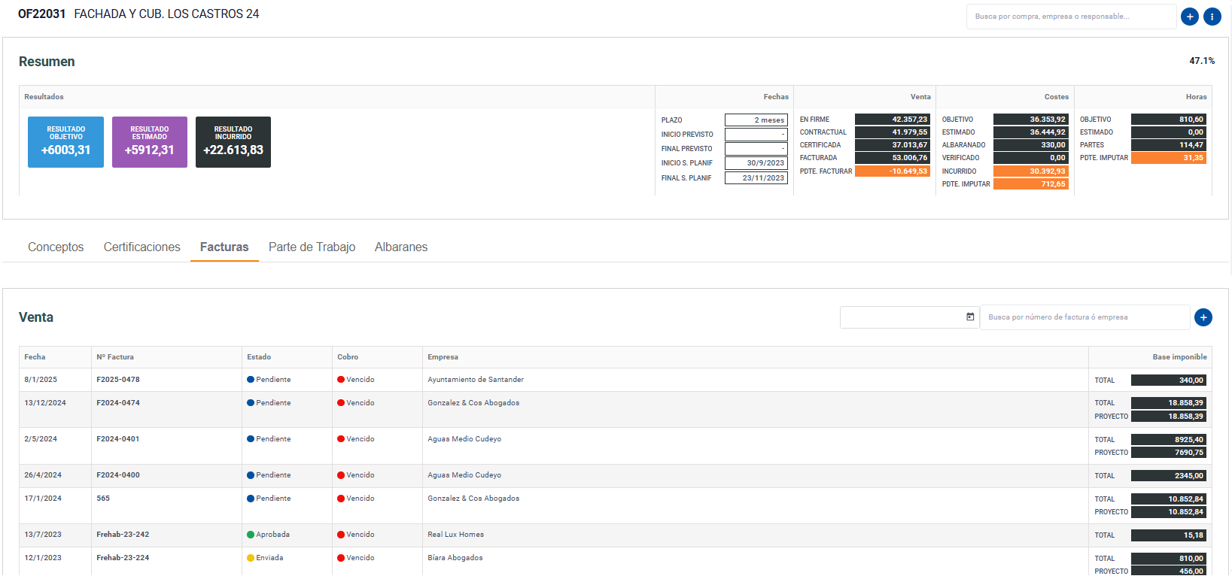The width and height of the screenshot is (1232, 579).
Task: Click the plus button in Venta section
Action: coord(1203,318)
